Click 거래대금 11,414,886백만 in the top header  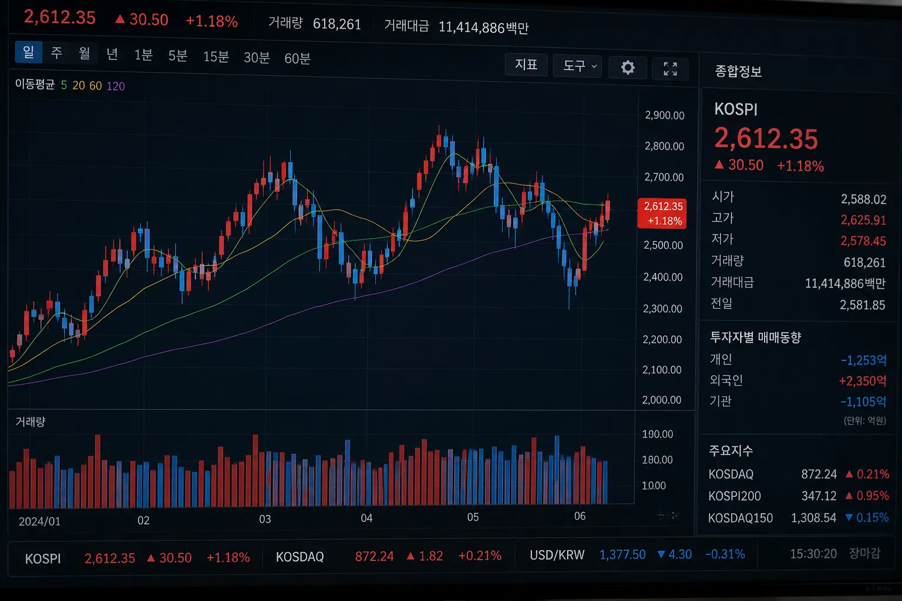tap(456, 26)
